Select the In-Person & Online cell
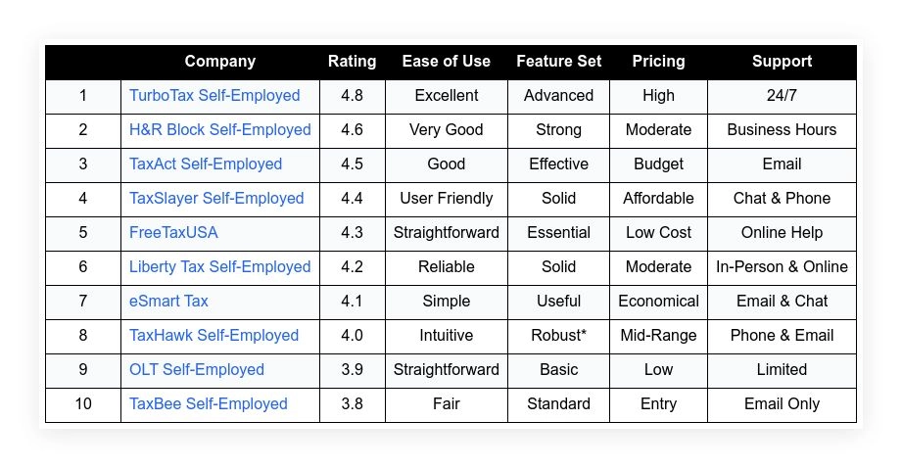Image resolution: width=902 pixels, height=468 pixels. click(782, 267)
